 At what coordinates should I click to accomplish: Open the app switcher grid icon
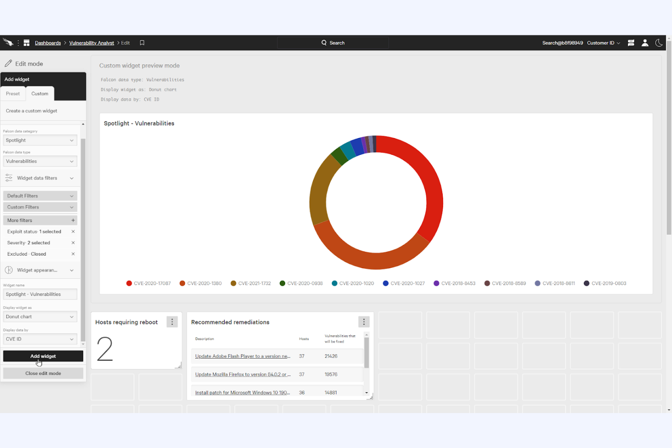26,42
